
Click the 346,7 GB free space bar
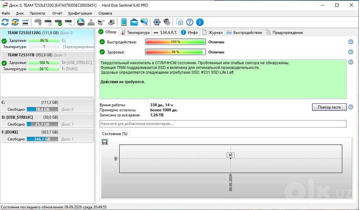click(42, 139)
